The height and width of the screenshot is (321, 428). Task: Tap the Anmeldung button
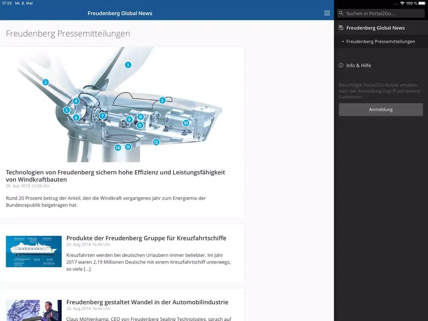[x=381, y=110]
